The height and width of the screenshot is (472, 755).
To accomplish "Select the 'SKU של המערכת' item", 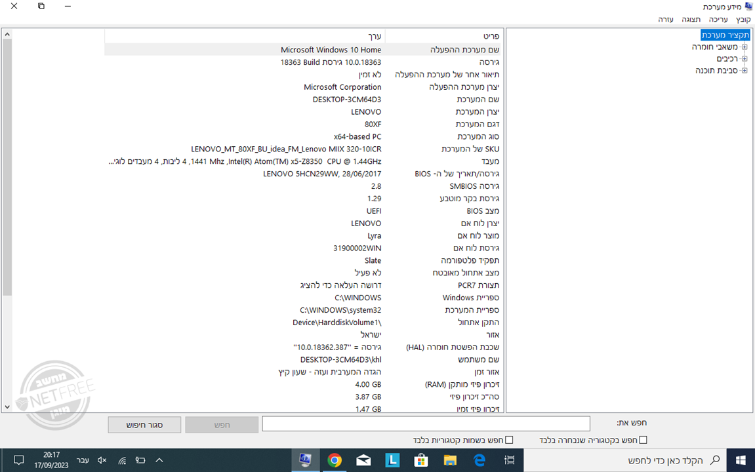I will coord(470,149).
